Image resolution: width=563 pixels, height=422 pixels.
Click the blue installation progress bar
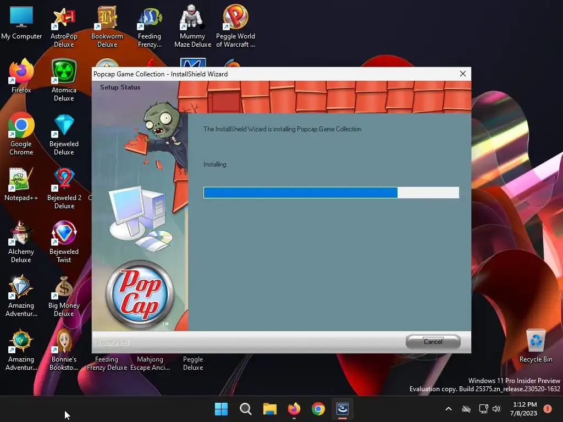tap(331, 192)
